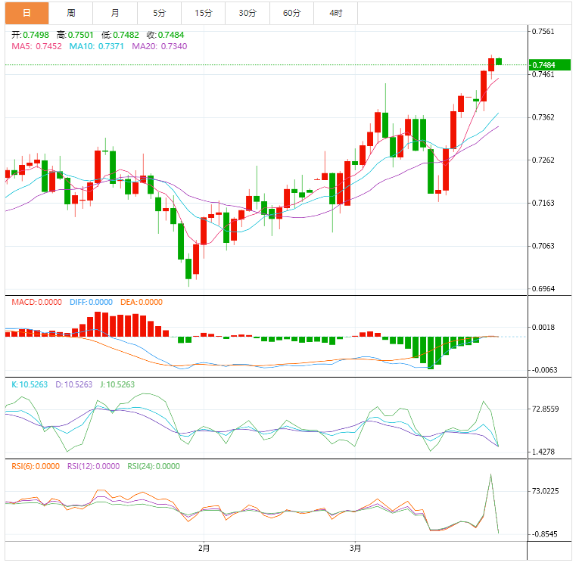The height and width of the screenshot is (569, 579).
Task: Switch to the 日 daily chart tab
Action: 26,13
